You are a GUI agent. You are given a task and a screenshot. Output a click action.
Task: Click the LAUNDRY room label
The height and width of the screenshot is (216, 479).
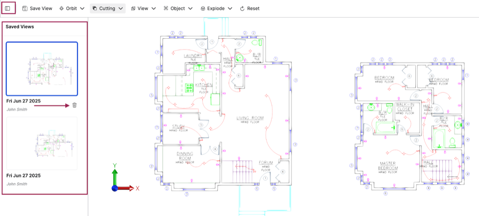(193, 56)
